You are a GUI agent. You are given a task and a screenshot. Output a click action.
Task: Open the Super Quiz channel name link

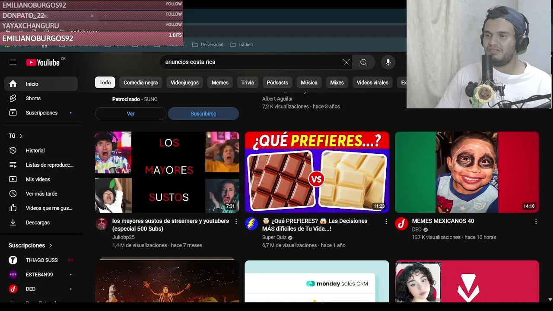click(x=274, y=237)
